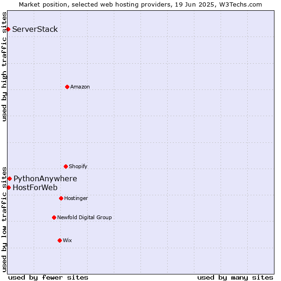Click the 'used by low traffic sites' axis label
The height and width of the screenshot is (281, 281).
click(4, 220)
